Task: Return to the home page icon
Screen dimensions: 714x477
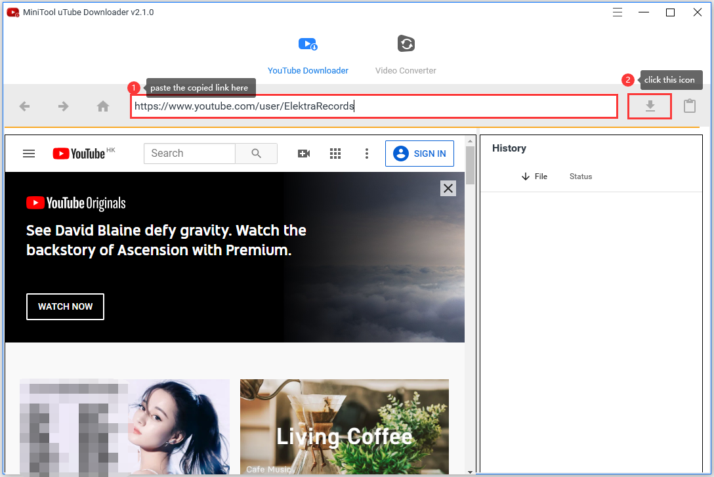Action: [103, 106]
